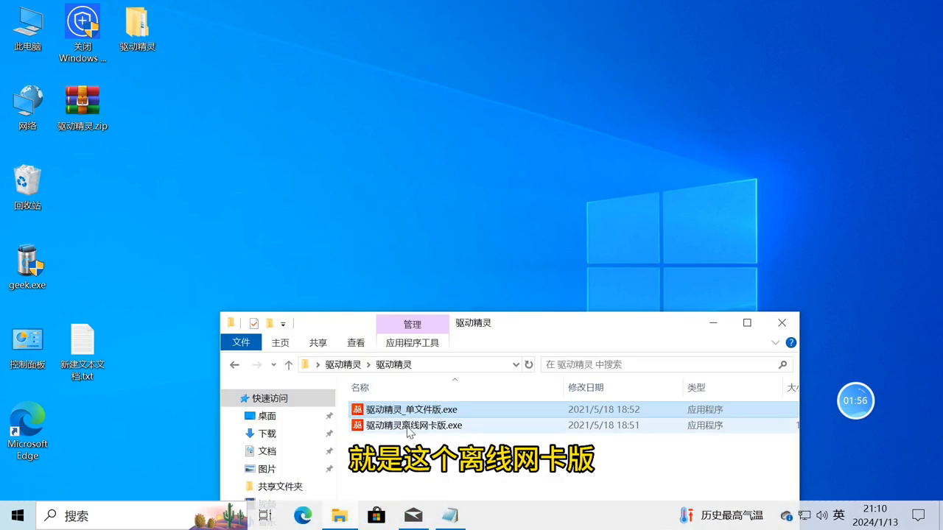Select the Microsoft Edge desktop shortcut
This screenshot has width=943, height=530.
coord(27,431)
